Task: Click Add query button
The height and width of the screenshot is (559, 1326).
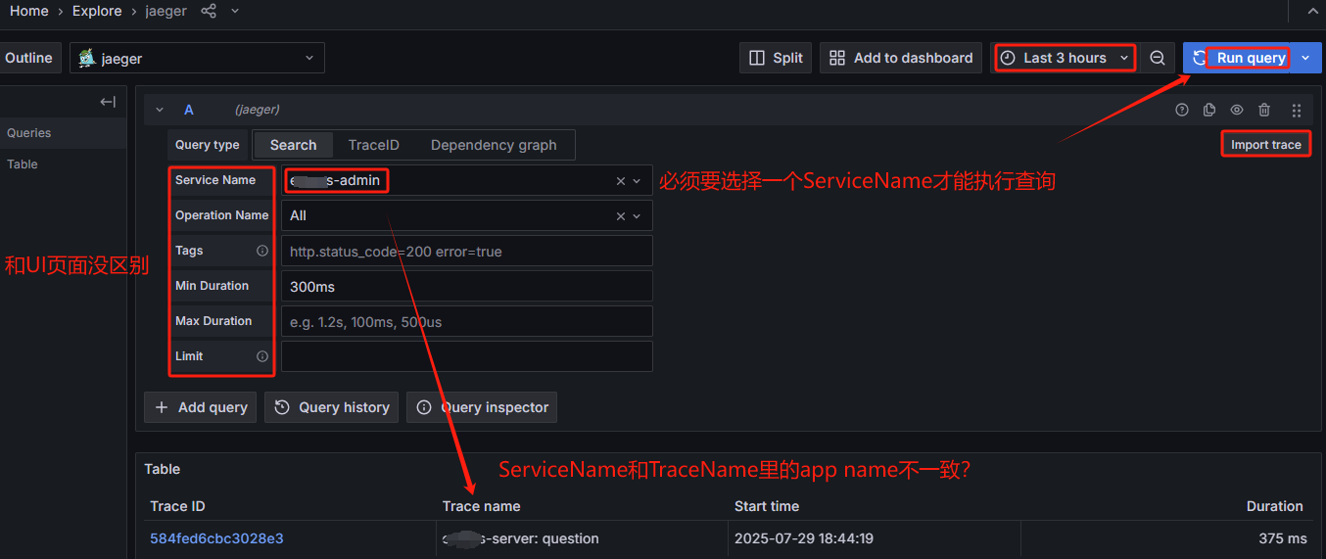Action: coord(201,407)
